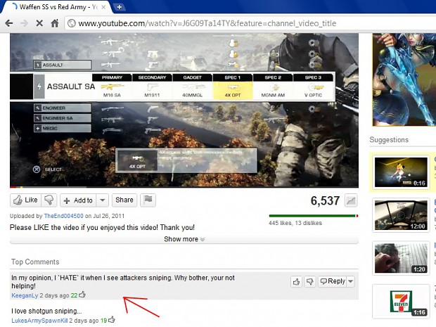Stop loading the page with X
The width and height of the screenshot is (436, 327).
point(39,23)
